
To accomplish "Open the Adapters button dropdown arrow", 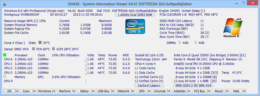I will point(189,91).
